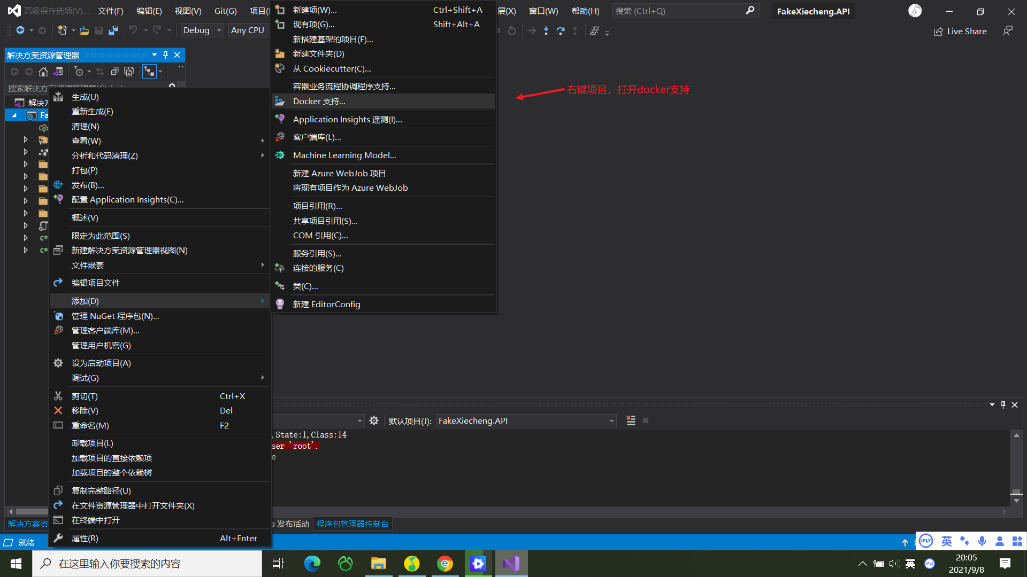Screen dimensions: 1027x577
Task: Click 管理 NuGet 程序包 button
Action: (115, 316)
